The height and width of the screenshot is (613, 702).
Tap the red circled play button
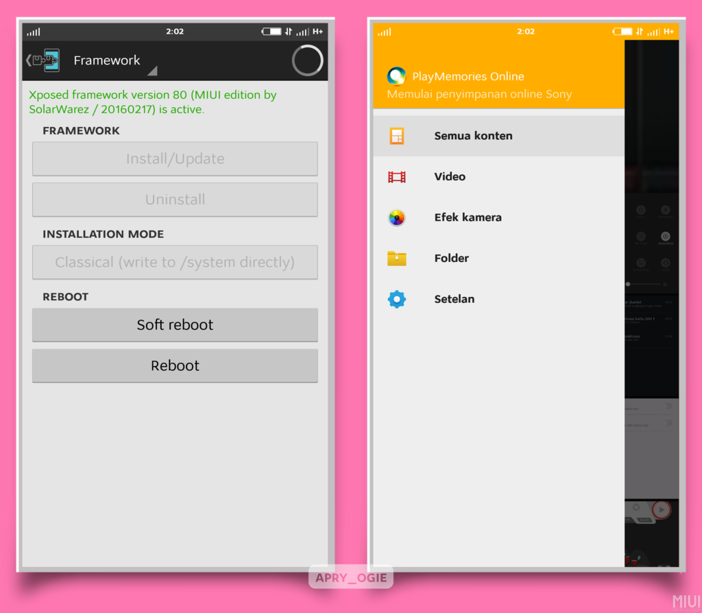(x=661, y=509)
